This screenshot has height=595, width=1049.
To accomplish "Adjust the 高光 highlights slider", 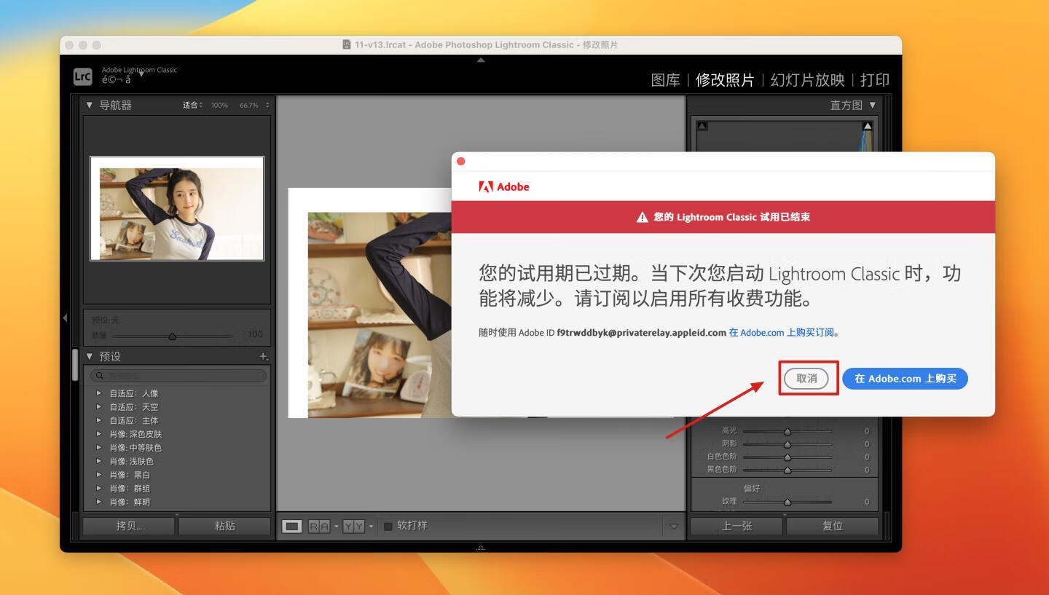I will tap(787, 431).
